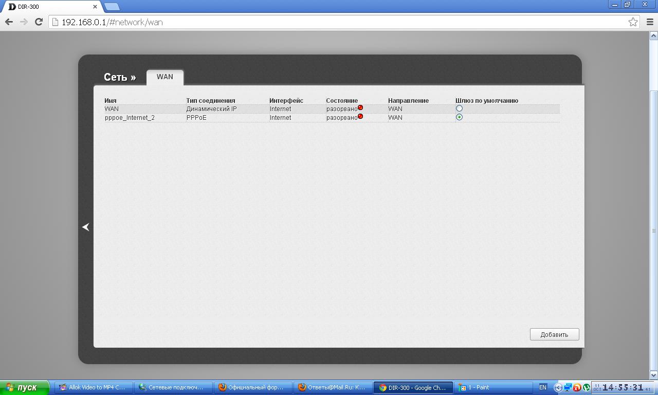Open the pppoe_Internet_2 connection entry
This screenshot has width=658, height=395.
(130, 118)
